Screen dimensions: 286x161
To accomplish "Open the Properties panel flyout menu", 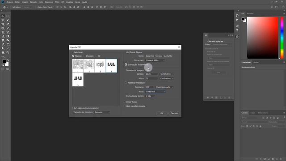I will point(284,62).
